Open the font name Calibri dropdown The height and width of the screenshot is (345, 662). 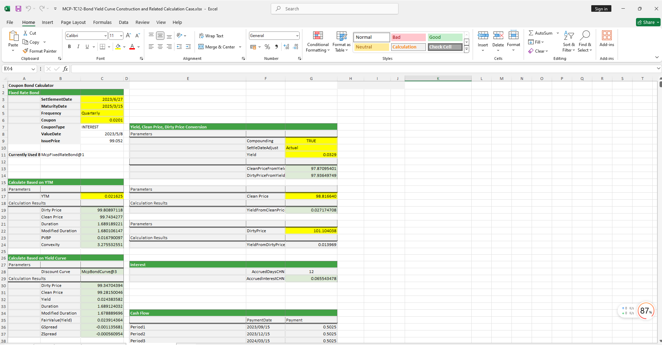[105, 36]
